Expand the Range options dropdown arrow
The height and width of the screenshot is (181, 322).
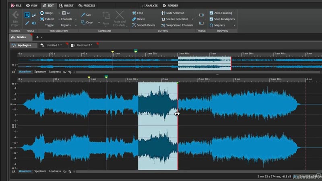tap(59, 13)
